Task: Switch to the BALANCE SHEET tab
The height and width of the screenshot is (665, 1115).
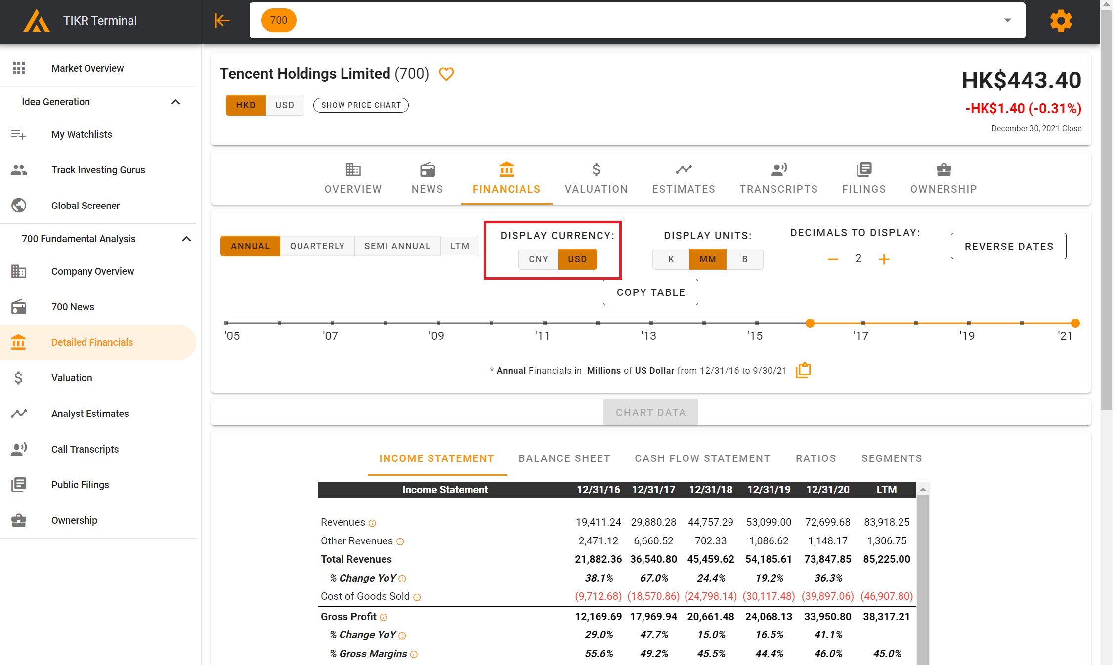Action: pyautogui.click(x=564, y=458)
